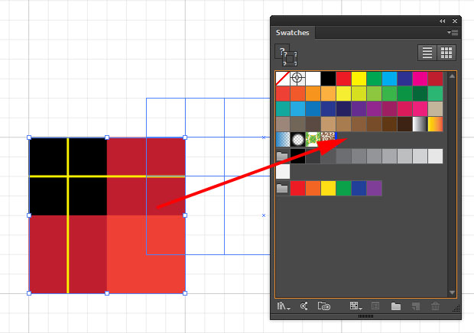Image resolution: width=474 pixels, height=333 pixels.
Task: Open Show Swatch Kinds menu
Action: 355,306
